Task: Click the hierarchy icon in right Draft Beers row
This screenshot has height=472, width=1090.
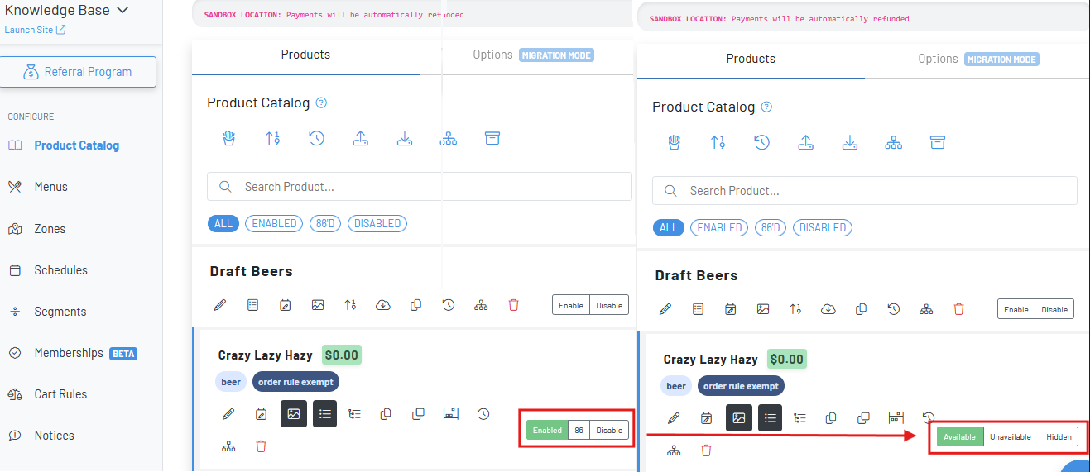Action: click(x=926, y=309)
